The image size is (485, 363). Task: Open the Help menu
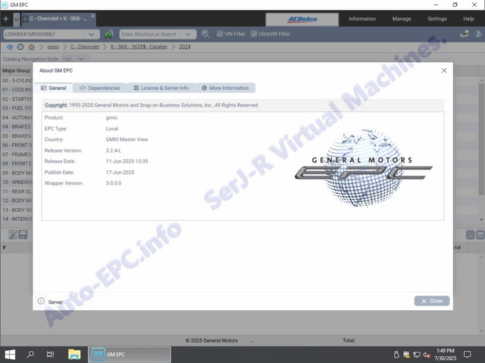pyautogui.click(x=468, y=19)
